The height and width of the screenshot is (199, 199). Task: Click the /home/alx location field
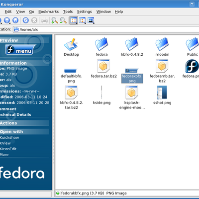(106, 29)
